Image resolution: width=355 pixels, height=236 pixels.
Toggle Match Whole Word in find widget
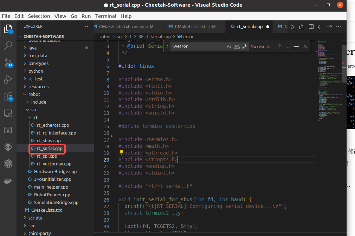(x=237, y=46)
